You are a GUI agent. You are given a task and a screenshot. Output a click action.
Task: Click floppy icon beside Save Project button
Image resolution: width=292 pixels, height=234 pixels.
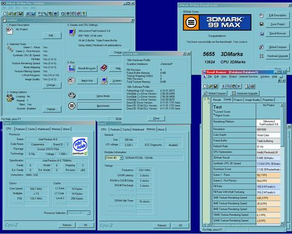[x=262, y=24]
